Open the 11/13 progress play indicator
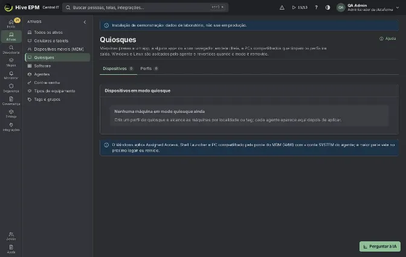The height and width of the screenshot is (257, 406). coord(300,7)
